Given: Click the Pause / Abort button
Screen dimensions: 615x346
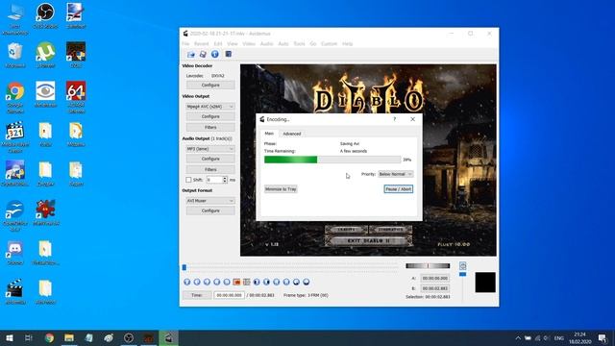Looking at the screenshot, I should pos(398,189).
